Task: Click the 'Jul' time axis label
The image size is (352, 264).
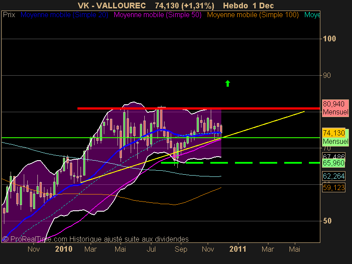Action: click(x=151, y=249)
